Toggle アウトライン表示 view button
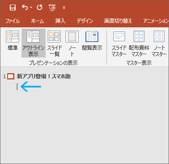 pyautogui.click(x=33, y=43)
